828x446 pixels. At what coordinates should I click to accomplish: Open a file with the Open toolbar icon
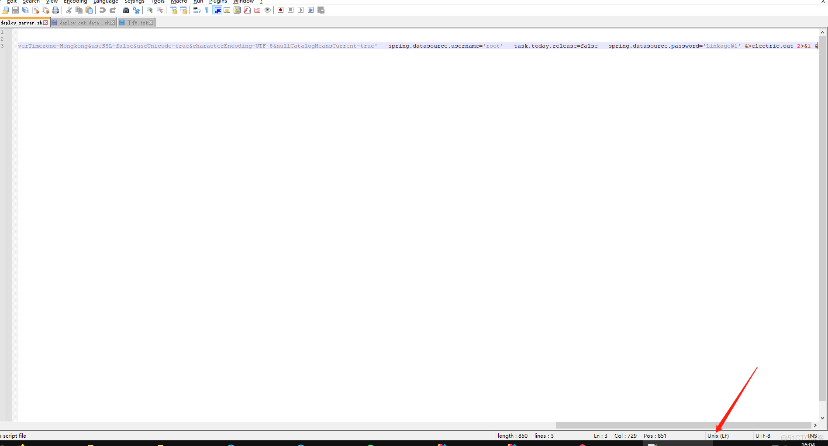tap(5, 10)
